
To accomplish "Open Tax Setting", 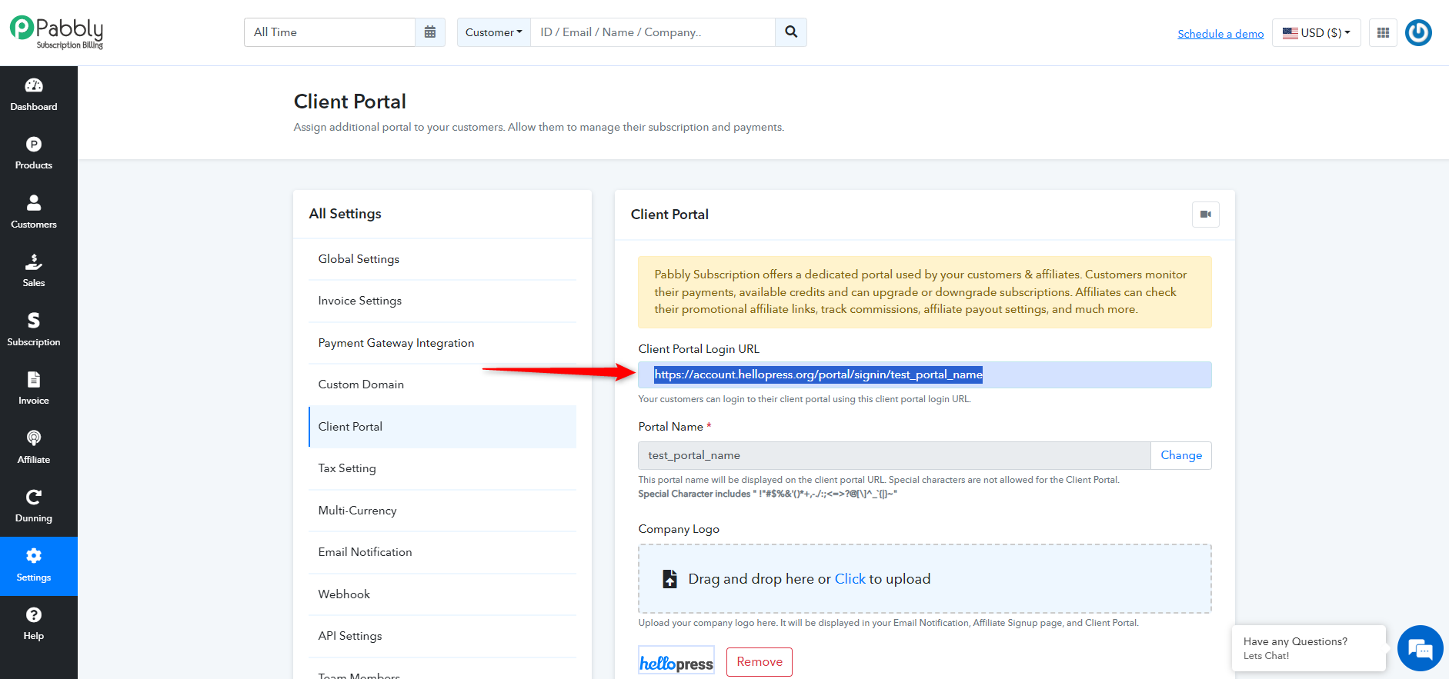I will coord(442,468).
